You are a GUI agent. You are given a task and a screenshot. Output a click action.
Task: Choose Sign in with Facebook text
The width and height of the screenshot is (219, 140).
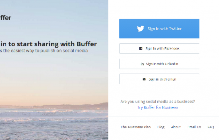(162, 49)
